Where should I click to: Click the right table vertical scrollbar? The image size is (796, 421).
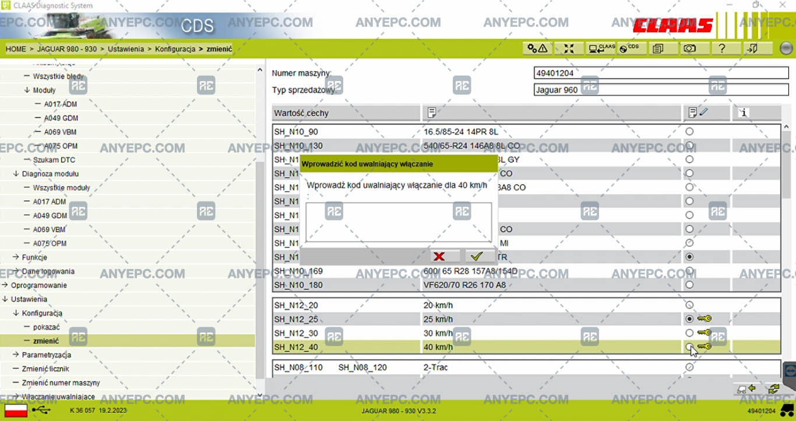tap(787, 164)
